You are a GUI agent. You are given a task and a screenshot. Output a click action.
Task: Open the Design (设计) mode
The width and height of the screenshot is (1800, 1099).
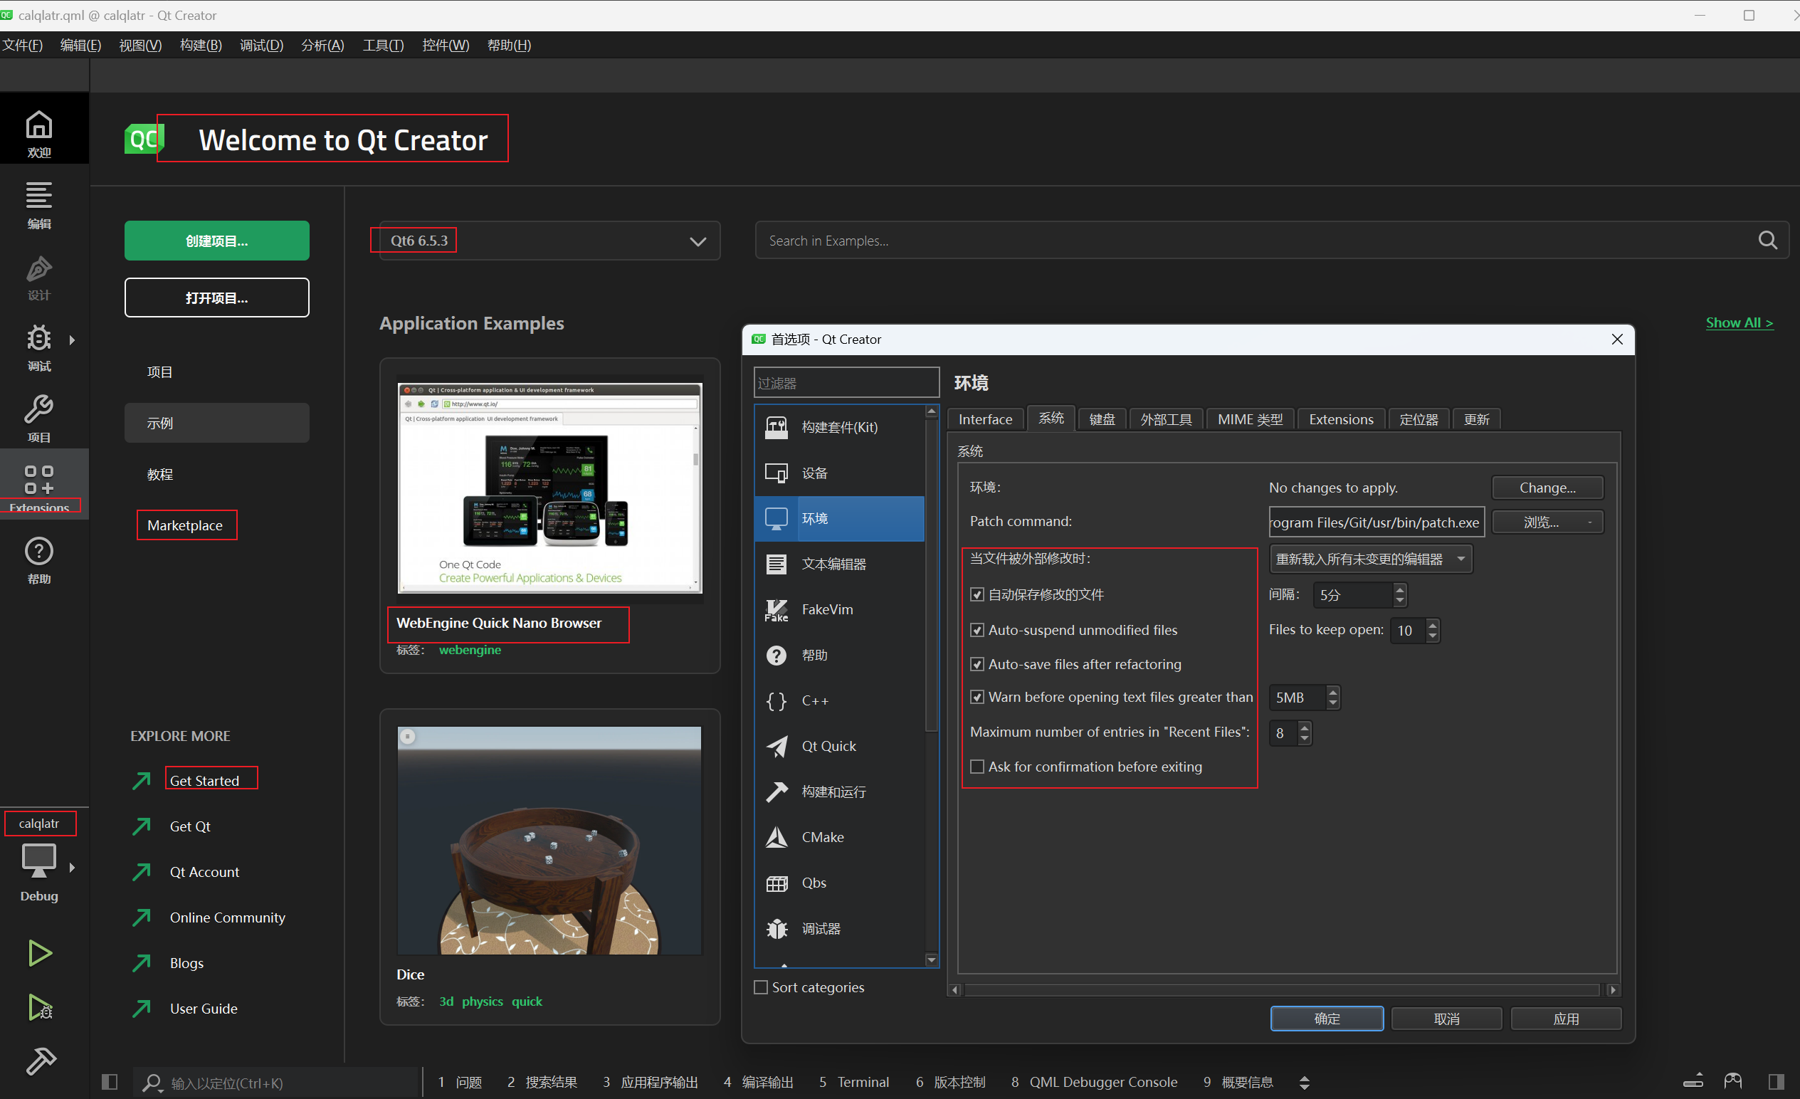click(39, 276)
